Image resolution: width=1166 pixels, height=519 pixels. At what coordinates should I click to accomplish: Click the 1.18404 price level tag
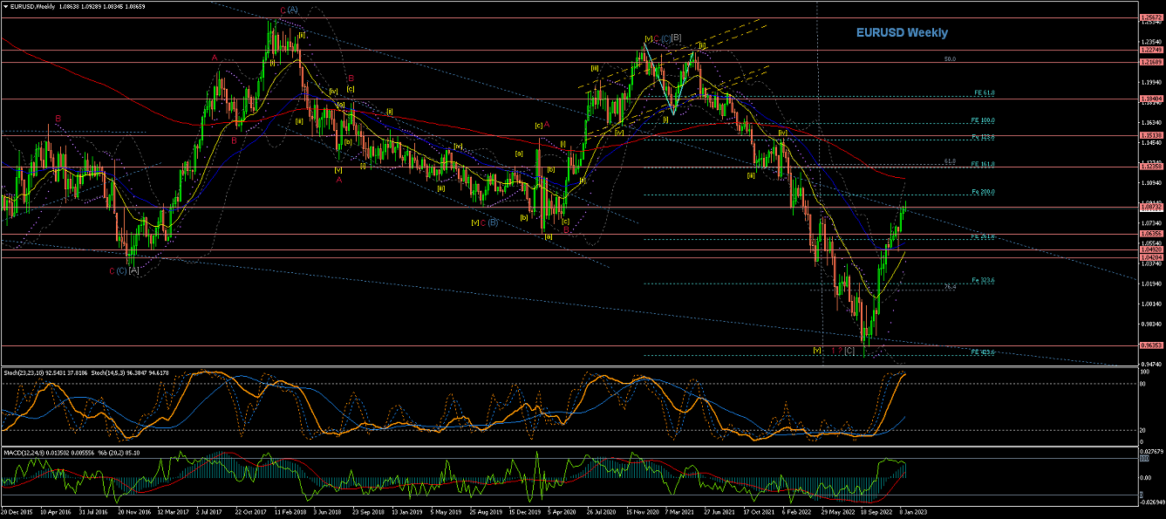pyautogui.click(x=1152, y=99)
